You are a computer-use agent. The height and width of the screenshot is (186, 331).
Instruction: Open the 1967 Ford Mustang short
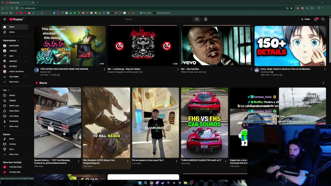(57, 123)
